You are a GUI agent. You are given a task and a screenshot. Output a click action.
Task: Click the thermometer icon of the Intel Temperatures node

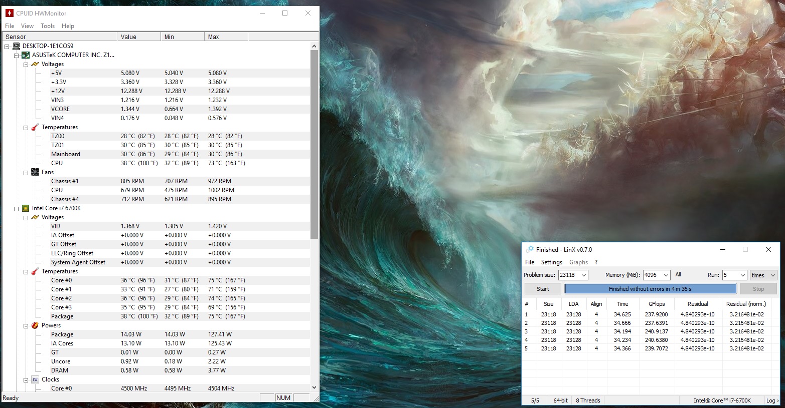click(x=35, y=271)
